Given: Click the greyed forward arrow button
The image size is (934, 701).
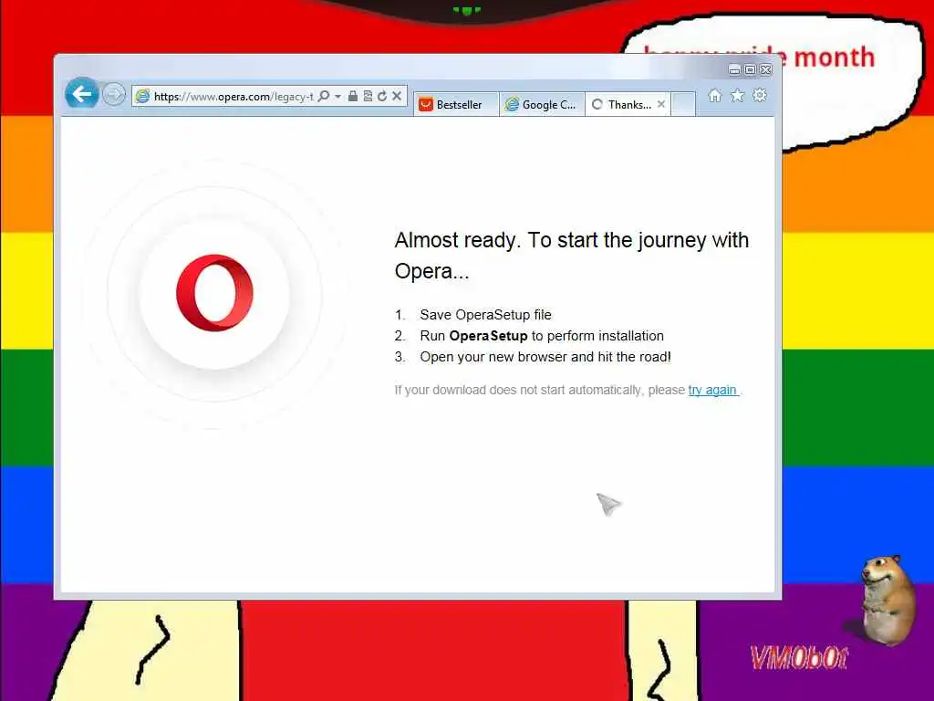Looking at the screenshot, I should point(113,94).
